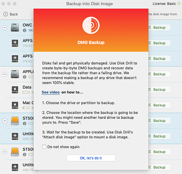
Task: Click Backup for the Mac volume
Action: [x=159, y=105]
